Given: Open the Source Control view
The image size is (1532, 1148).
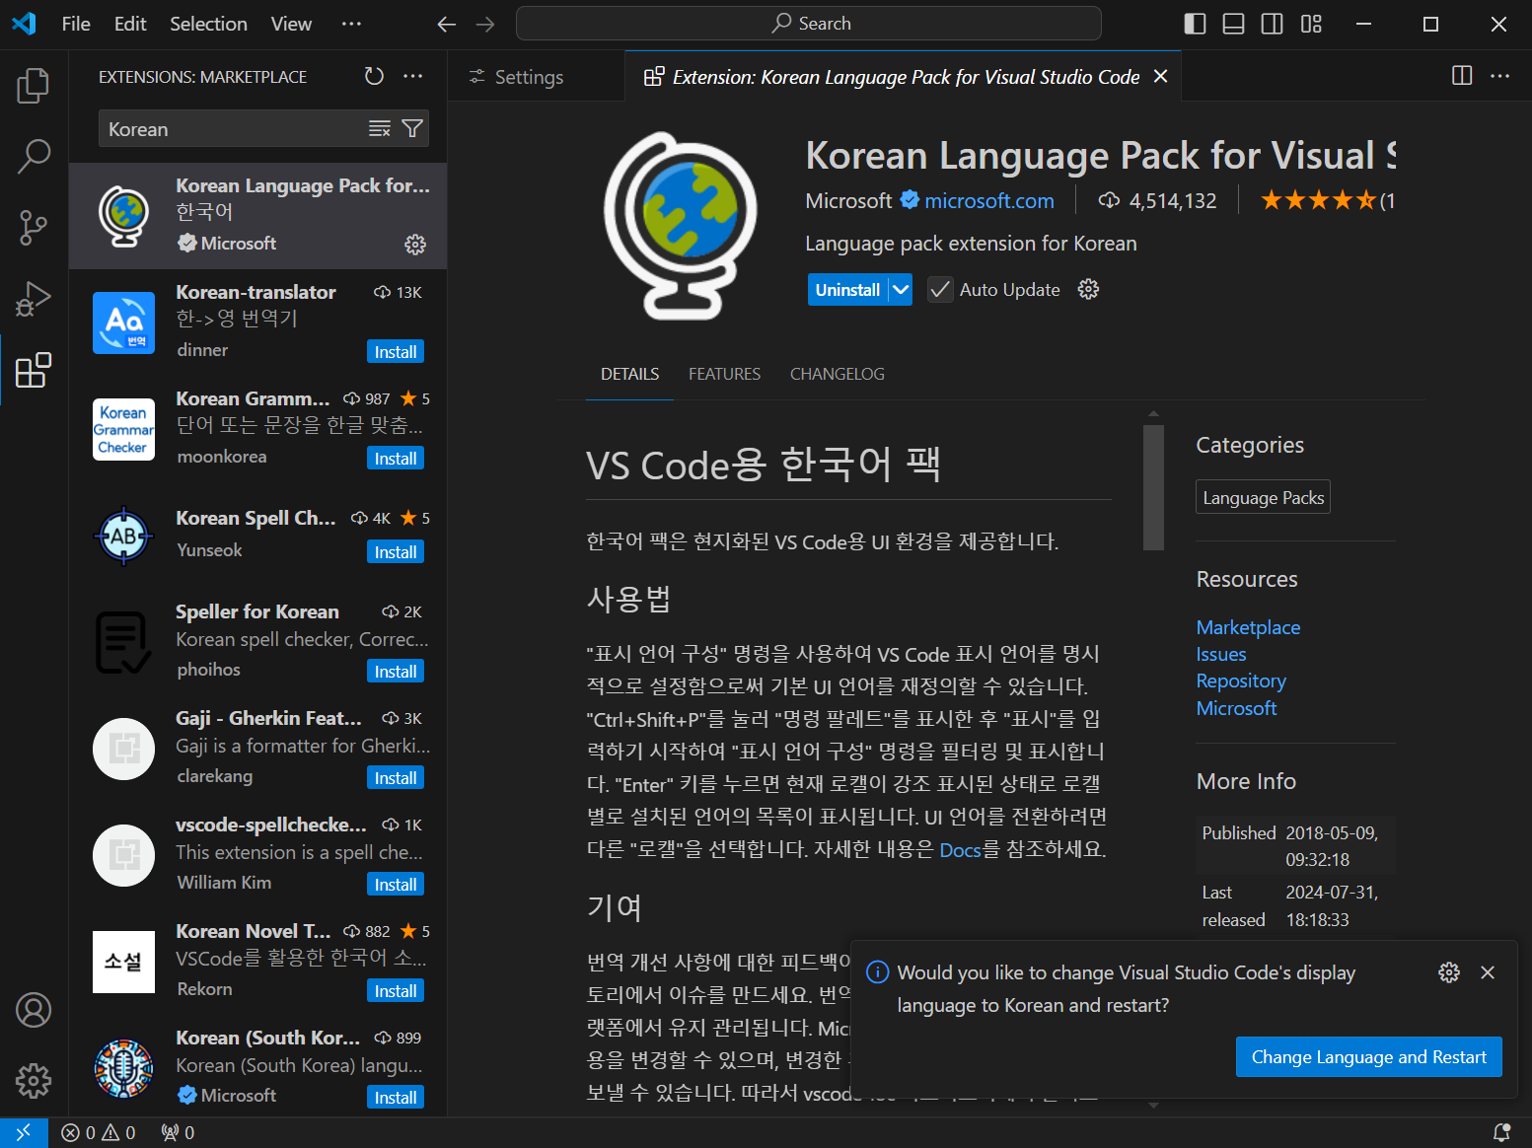Looking at the screenshot, I should pyautogui.click(x=34, y=227).
